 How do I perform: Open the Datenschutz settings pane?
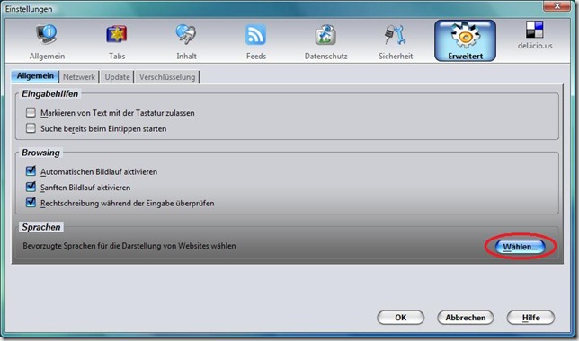(x=325, y=41)
